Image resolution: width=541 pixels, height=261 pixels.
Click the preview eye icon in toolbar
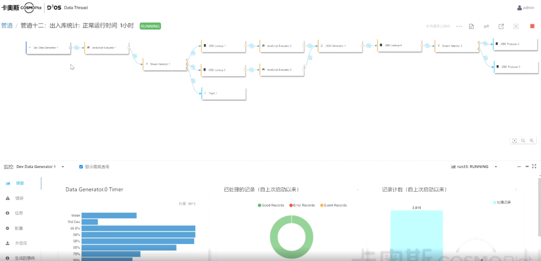coord(516,26)
